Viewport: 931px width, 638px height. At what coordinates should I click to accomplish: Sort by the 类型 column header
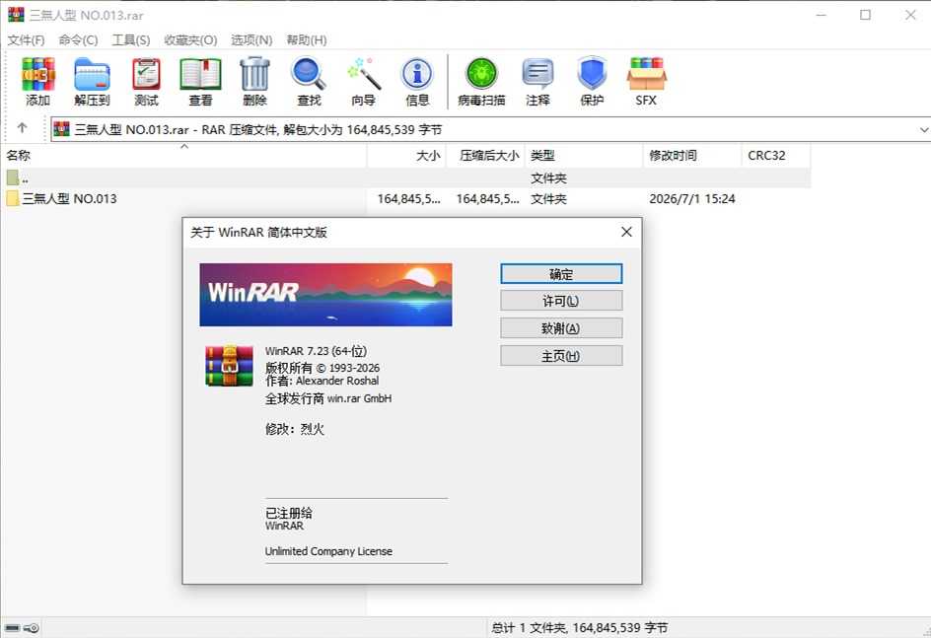pos(584,156)
